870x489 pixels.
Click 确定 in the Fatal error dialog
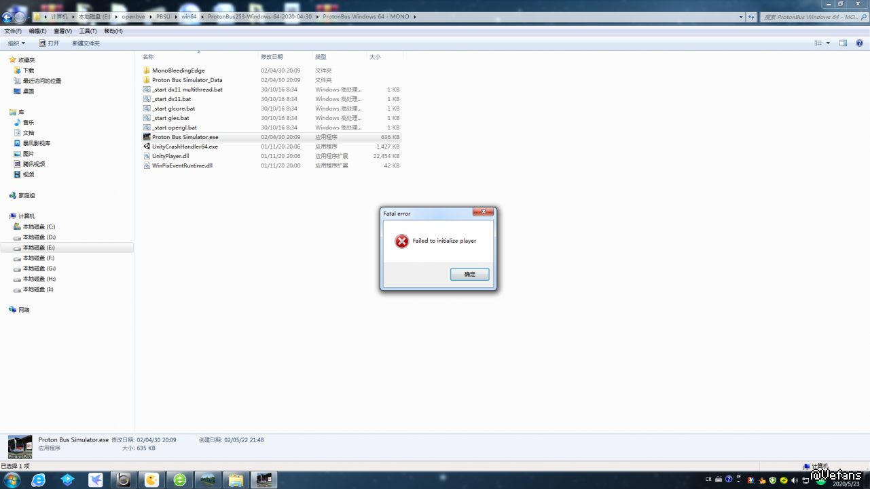[470, 275]
